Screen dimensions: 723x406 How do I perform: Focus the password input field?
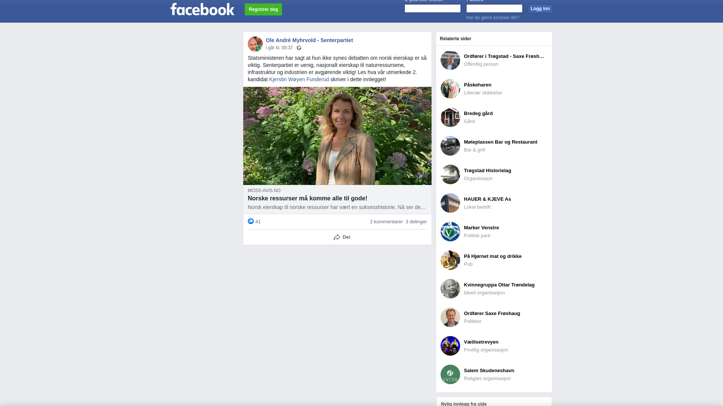coord(494,8)
